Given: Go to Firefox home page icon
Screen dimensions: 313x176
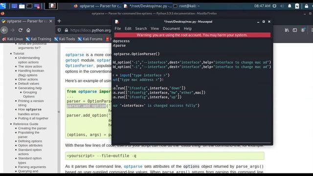Looking at the screenshot, I should (28, 30).
